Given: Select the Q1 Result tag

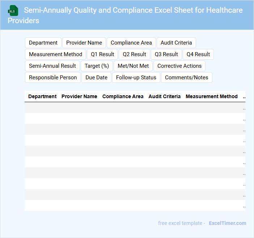Looking at the screenshot, I should point(102,54).
